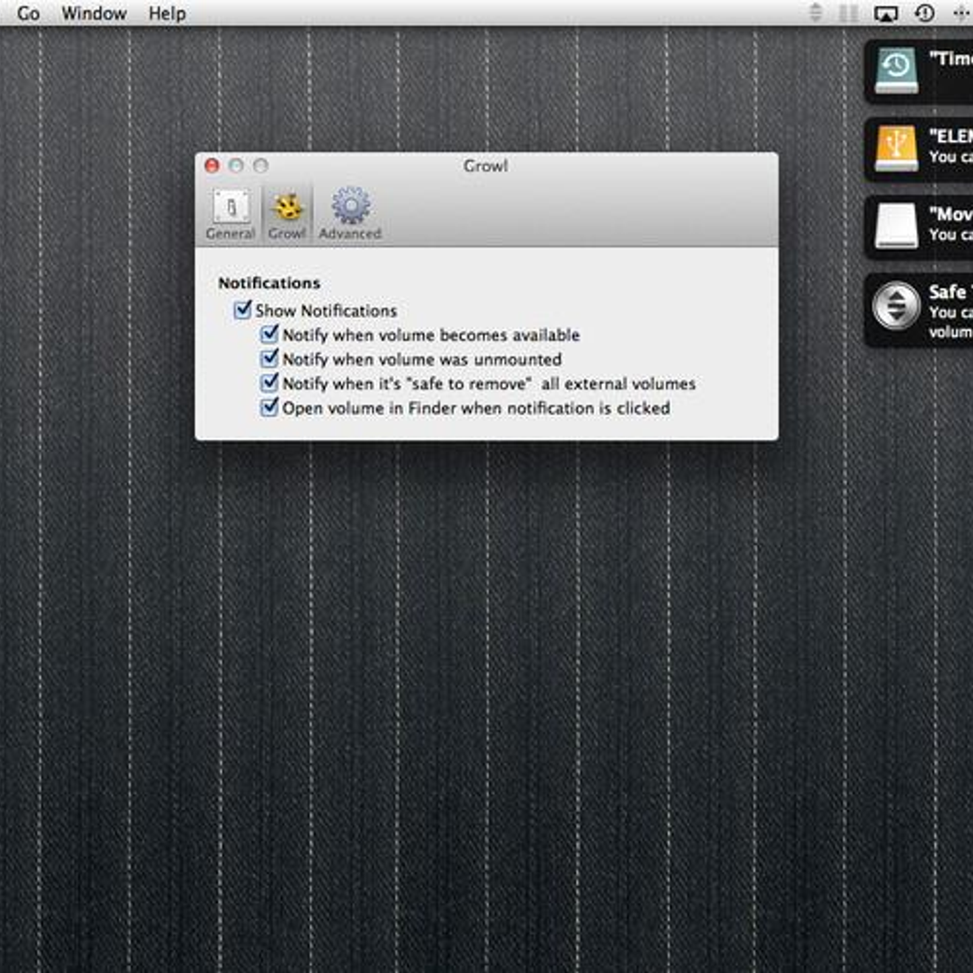
Task: Click the white external drive notification icon
Action: click(896, 226)
